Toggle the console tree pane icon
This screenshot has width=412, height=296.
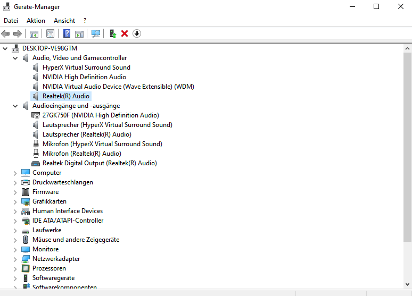point(34,33)
